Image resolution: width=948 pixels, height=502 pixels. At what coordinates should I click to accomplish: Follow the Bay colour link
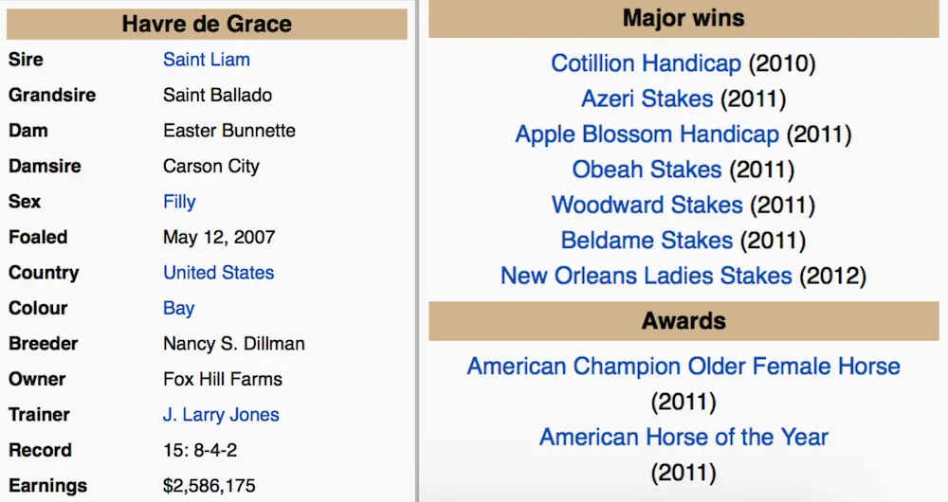point(178,308)
